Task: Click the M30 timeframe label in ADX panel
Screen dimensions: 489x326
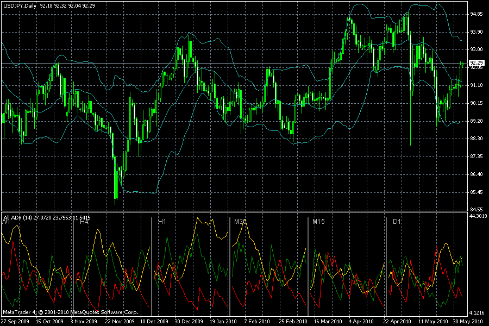Action: 240,222
